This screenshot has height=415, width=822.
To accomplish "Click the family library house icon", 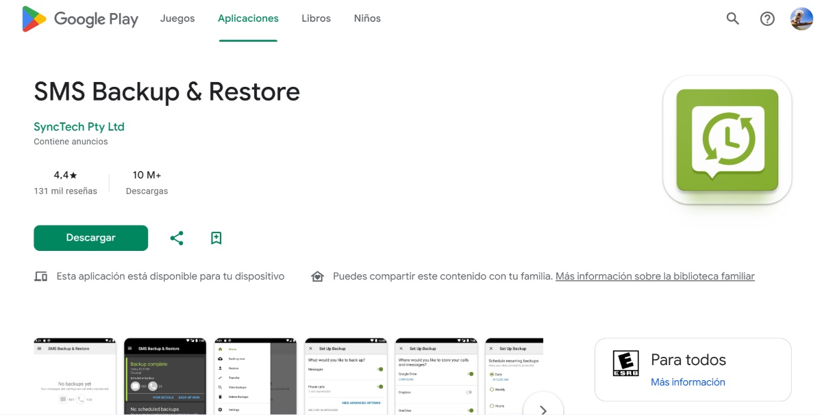I will pyautogui.click(x=317, y=277).
